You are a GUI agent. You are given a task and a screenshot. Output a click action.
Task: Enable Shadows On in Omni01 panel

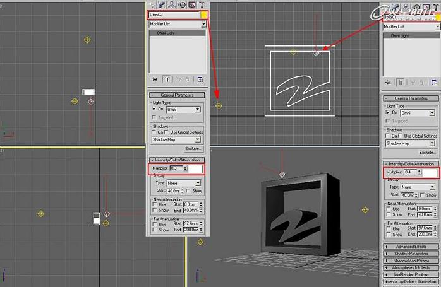pyautogui.click(x=388, y=136)
